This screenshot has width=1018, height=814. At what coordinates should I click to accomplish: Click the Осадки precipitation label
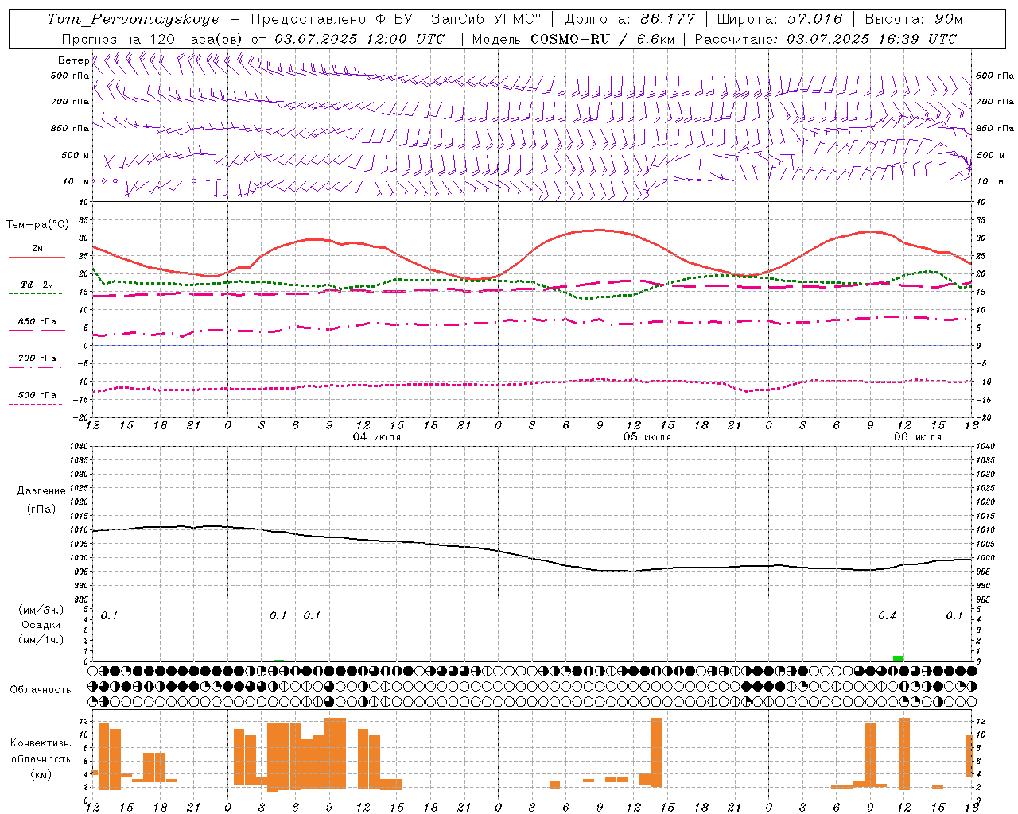pos(41,625)
